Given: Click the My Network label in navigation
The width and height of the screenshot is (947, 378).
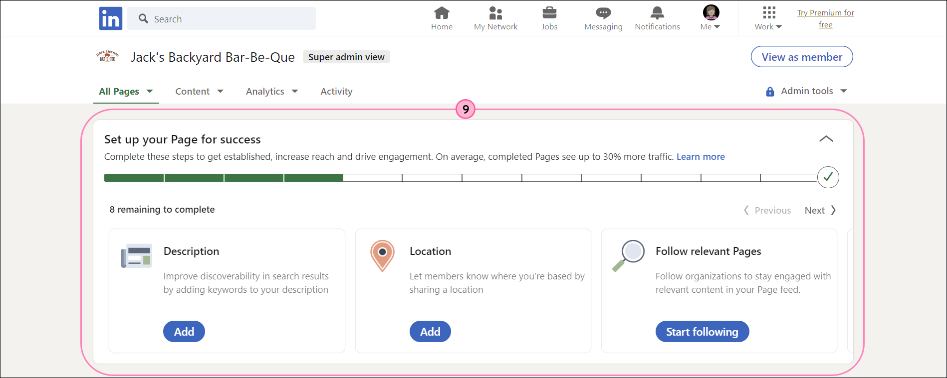Looking at the screenshot, I should [x=495, y=27].
